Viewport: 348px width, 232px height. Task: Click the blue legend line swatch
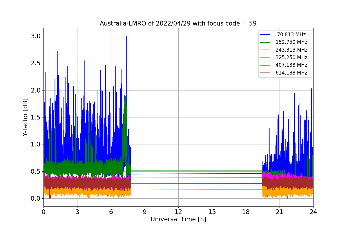pos(265,35)
